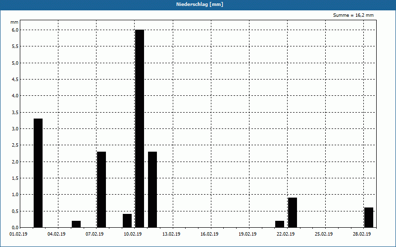Image resolution: width=396 pixels, height=247 pixels.
Task: Click the tallest bar reaching 6,0 mm
Action: tap(140, 128)
